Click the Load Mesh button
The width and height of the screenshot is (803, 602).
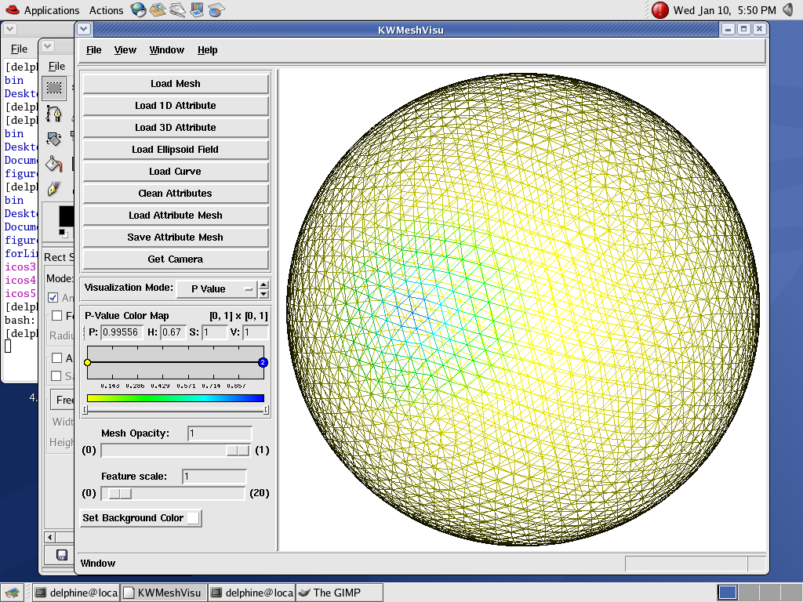click(x=176, y=84)
